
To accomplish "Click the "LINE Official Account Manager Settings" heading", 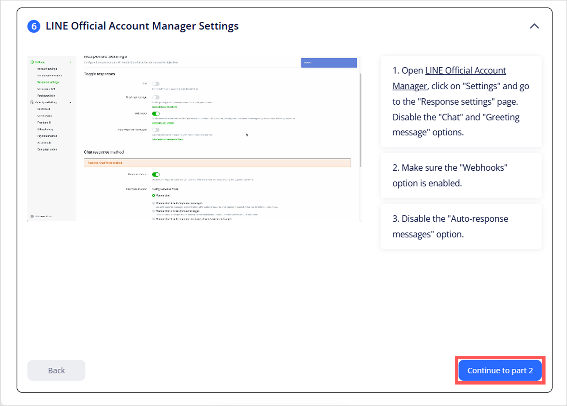I will (142, 26).
